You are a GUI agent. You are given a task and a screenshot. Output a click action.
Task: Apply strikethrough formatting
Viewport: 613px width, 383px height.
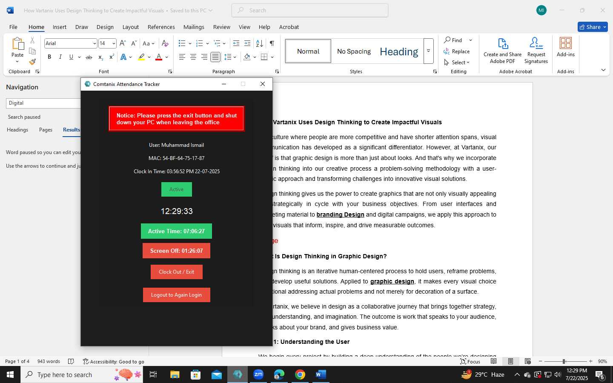[x=89, y=57]
